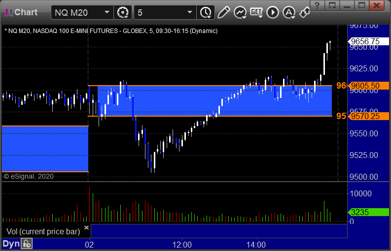
Task: Click the 9525.00 price scale label
Action: pos(364,155)
